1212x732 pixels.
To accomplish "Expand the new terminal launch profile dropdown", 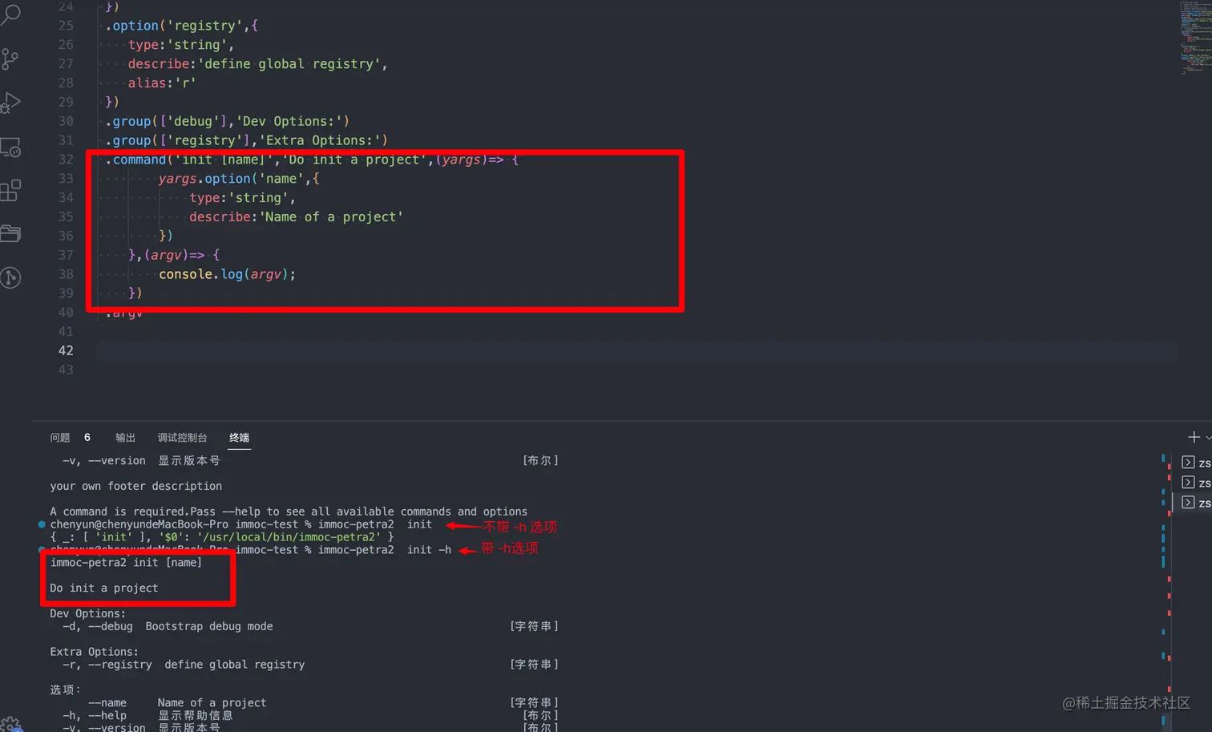I will pyautogui.click(x=1208, y=438).
